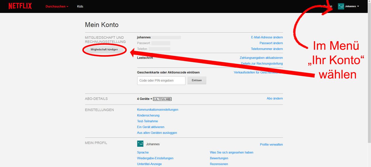This screenshot has width=371, height=167.
Task: Click the Mein Konto heading
Action: (x=102, y=25)
